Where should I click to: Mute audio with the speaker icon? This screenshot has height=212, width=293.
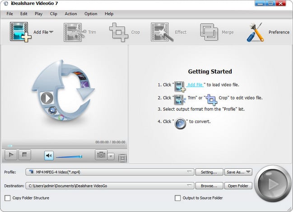[49, 155]
